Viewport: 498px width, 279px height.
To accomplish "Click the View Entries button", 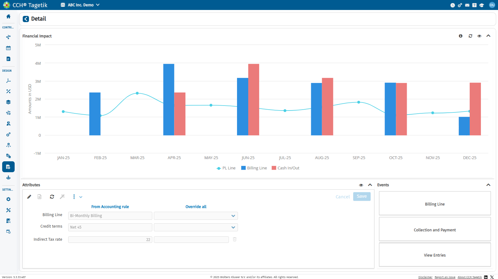I will (435, 255).
